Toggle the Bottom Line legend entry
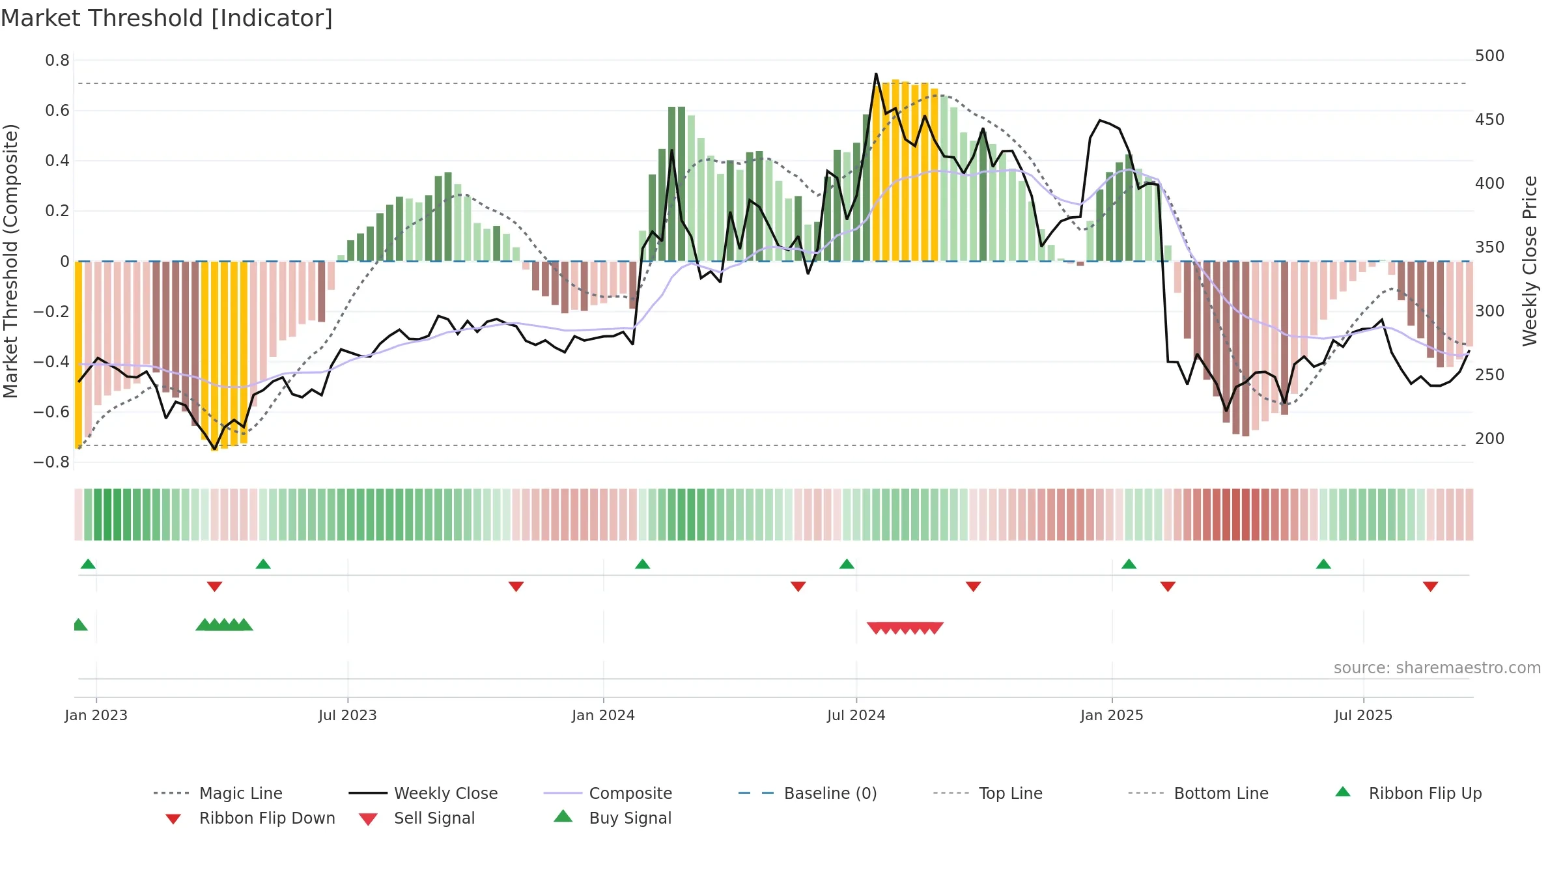The width and height of the screenshot is (1563, 879). tap(1198, 793)
